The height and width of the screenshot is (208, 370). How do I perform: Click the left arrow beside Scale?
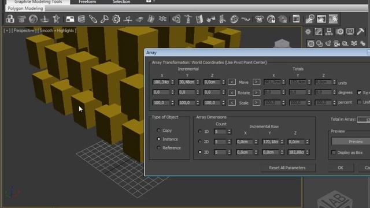tap(232, 103)
